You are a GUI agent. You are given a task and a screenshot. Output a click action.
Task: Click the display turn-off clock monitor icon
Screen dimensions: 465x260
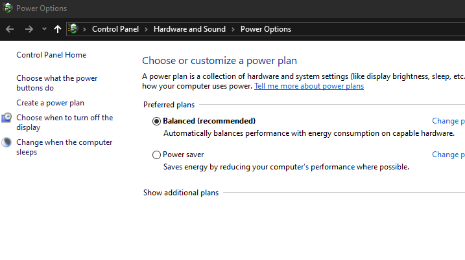[6, 118]
